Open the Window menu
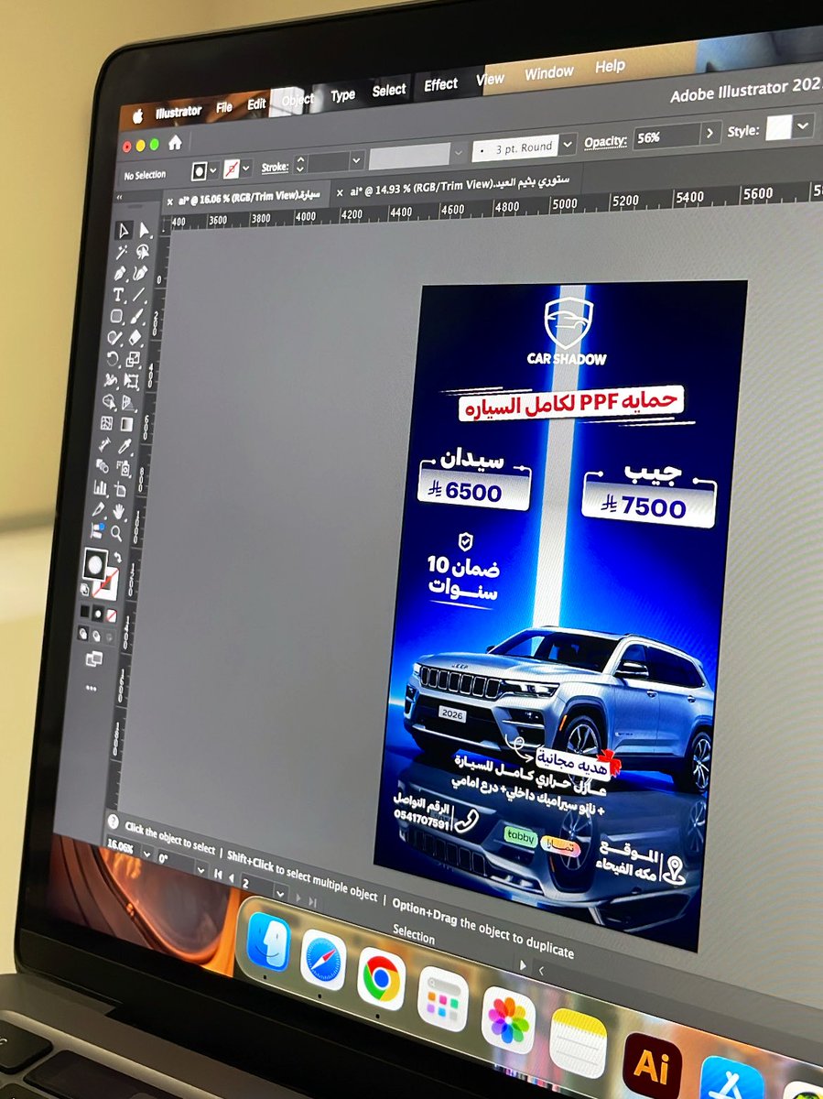The width and height of the screenshot is (823, 1099). [549, 72]
